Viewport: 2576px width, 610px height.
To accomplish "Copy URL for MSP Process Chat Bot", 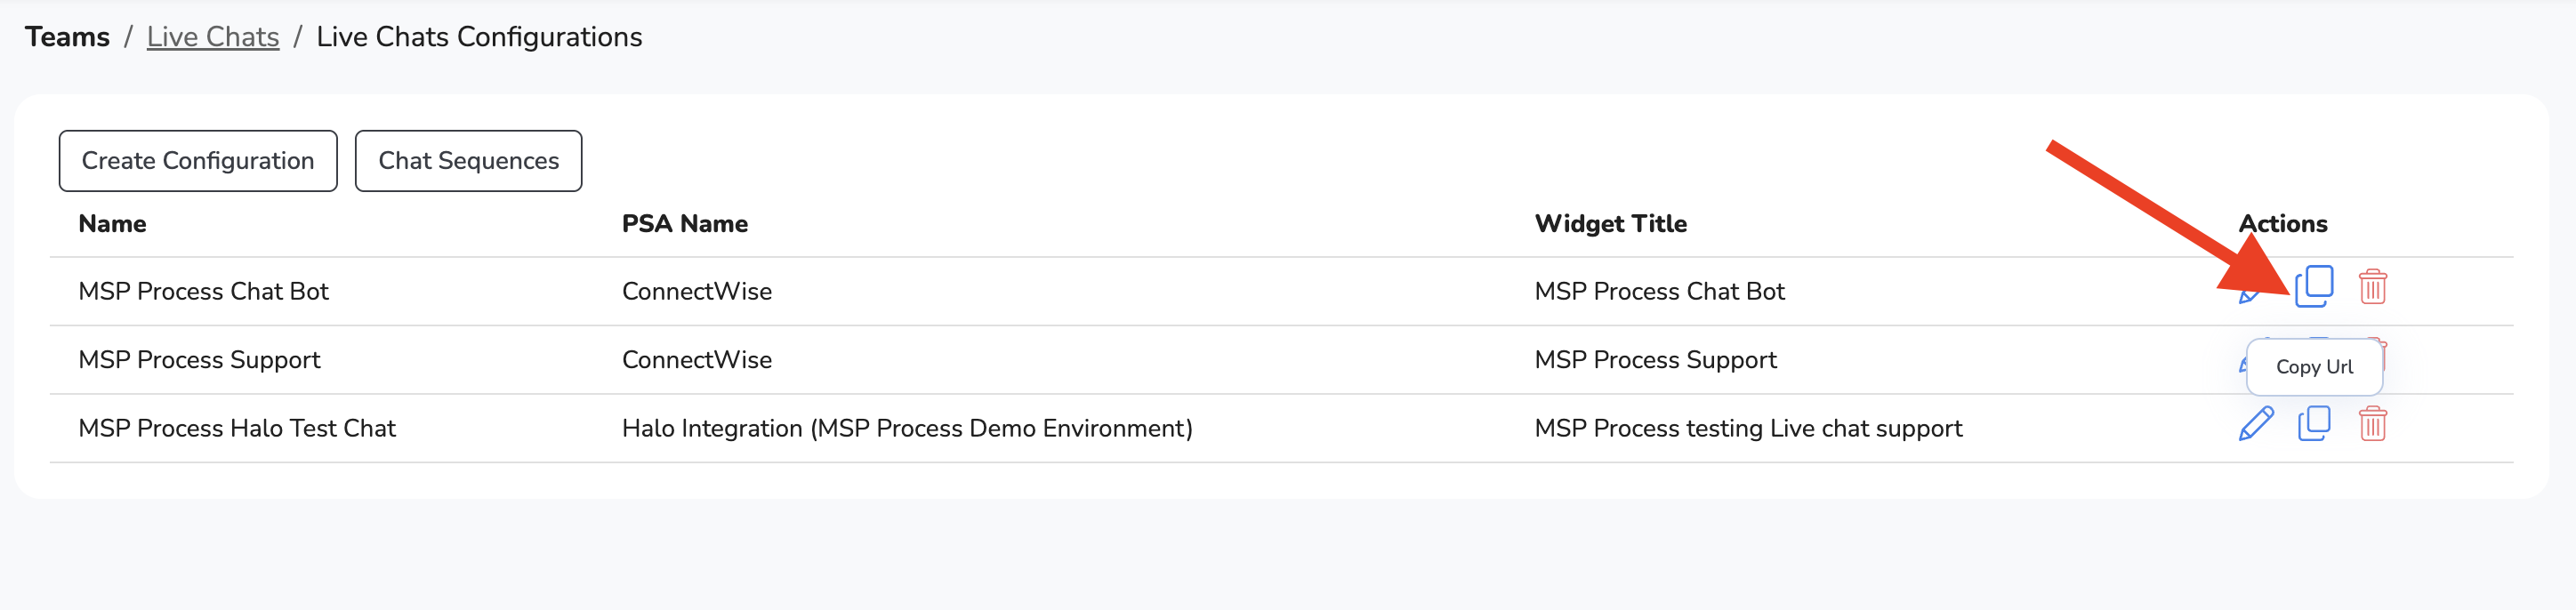I will click(2313, 287).
